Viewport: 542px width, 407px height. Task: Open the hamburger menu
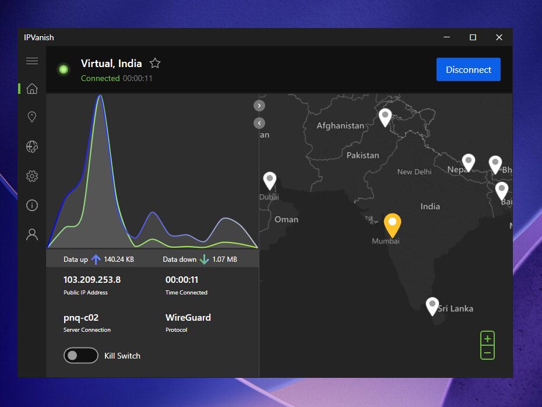click(32, 61)
